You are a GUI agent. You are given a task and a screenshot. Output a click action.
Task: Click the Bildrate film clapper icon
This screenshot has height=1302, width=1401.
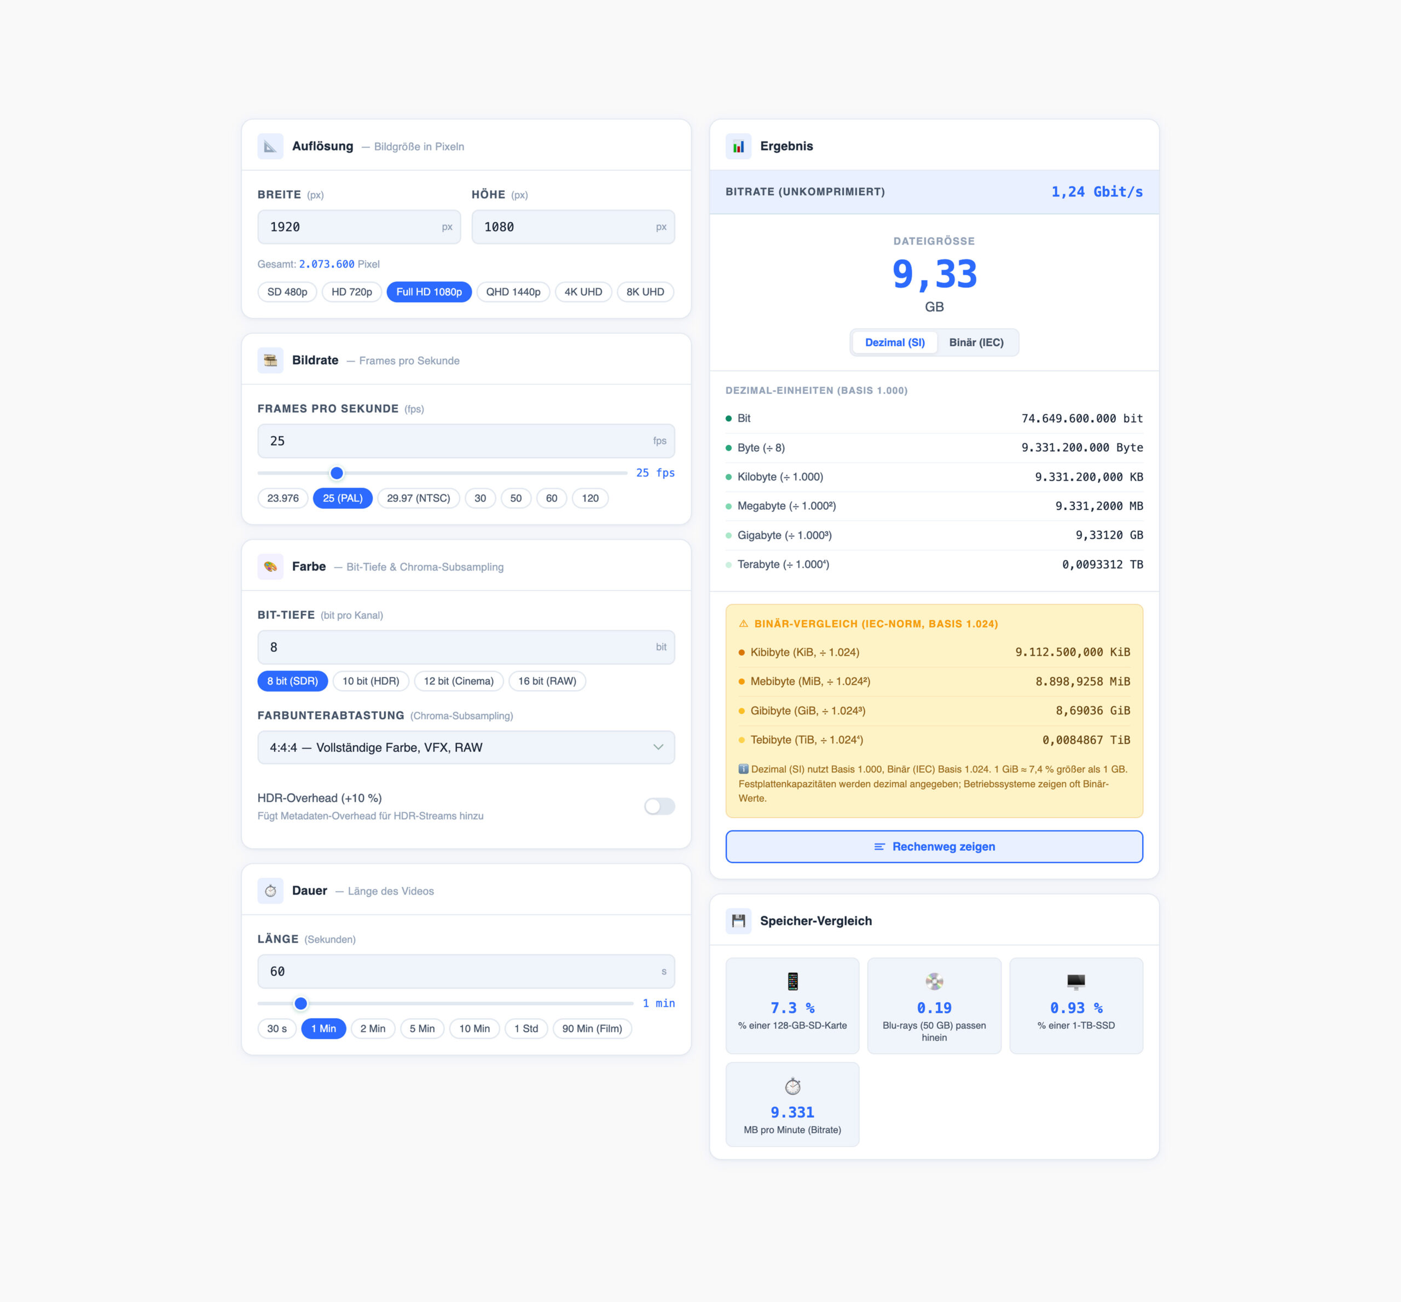[x=270, y=361]
